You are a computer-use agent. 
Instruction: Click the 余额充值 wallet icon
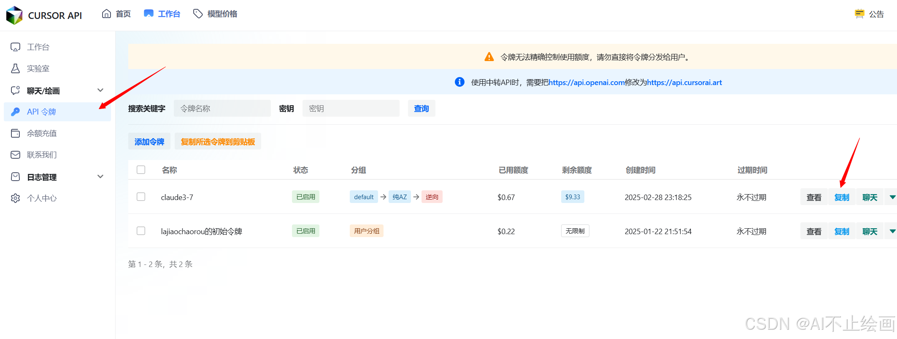coord(15,133)
